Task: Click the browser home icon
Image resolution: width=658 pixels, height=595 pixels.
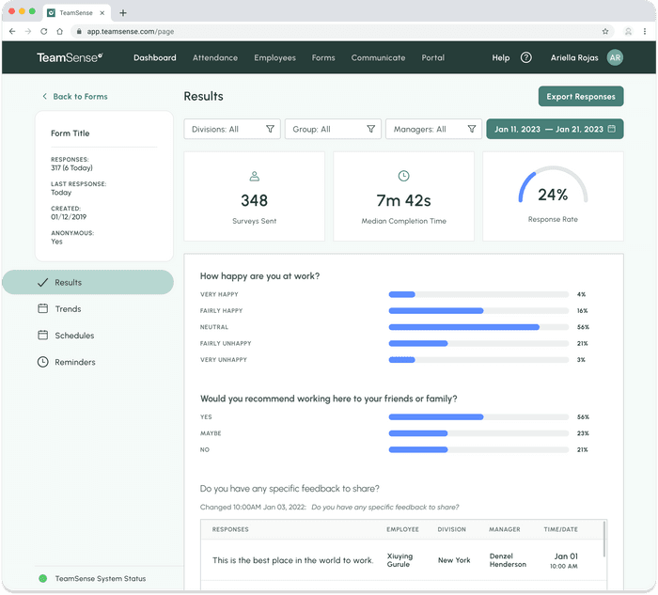Action: [x=59, y=31]
